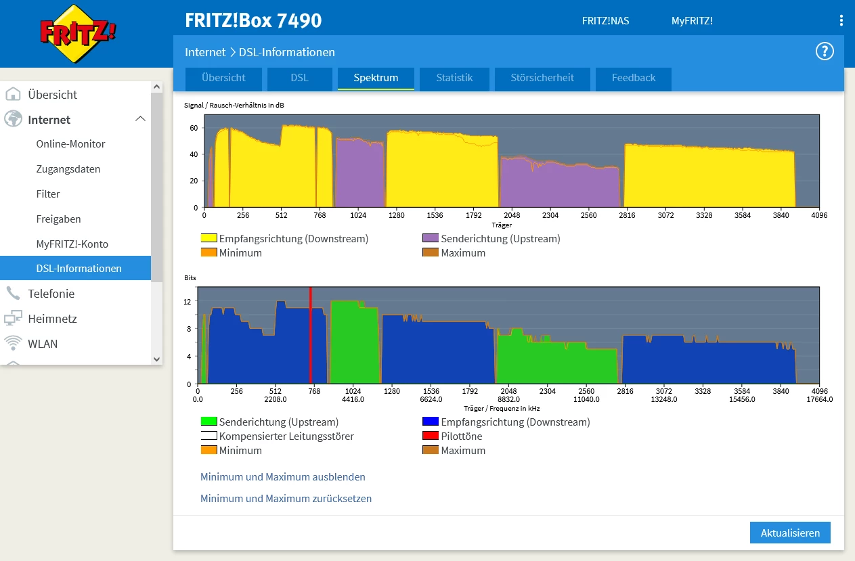
Task: Click the Heimnetz network icon
Action: pyautogui.click(x=13, y=319)
